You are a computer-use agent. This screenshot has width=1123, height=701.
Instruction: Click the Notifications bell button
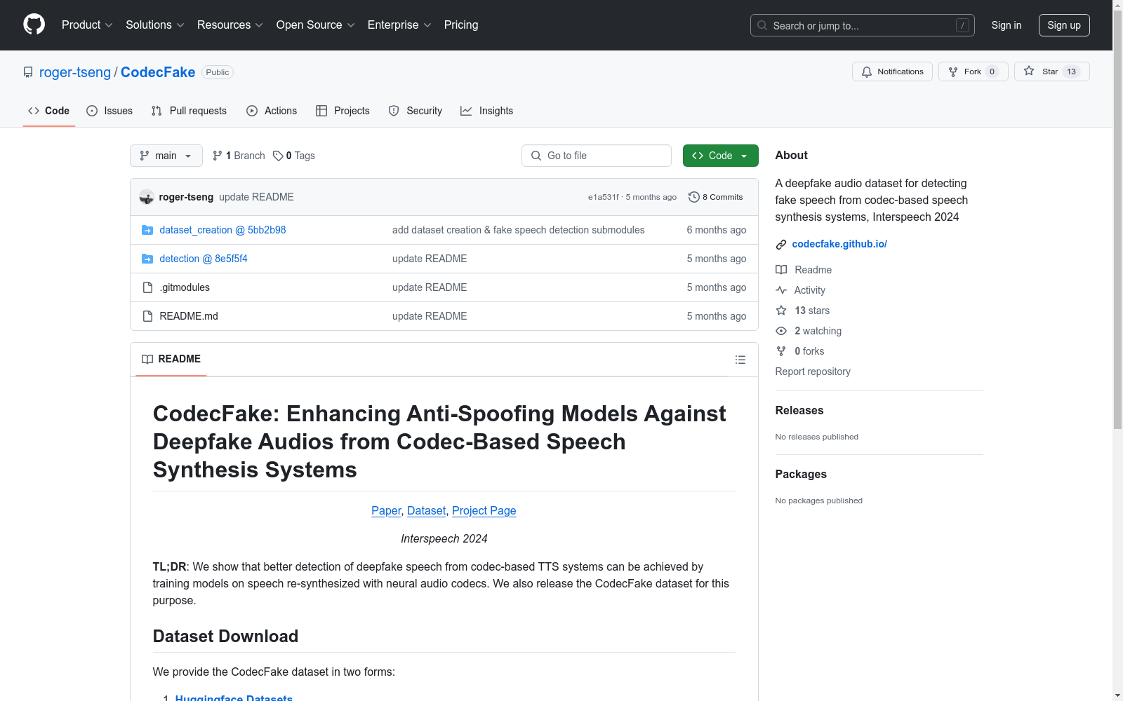coord(892,72)
